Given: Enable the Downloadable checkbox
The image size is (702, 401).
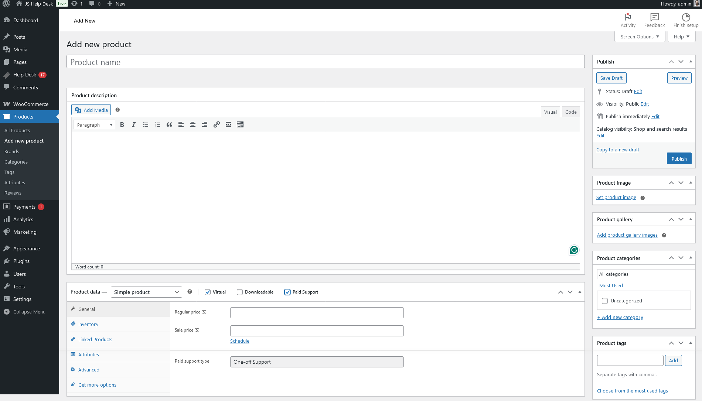Looking at the screenshot, I should [x=240, y=292].
